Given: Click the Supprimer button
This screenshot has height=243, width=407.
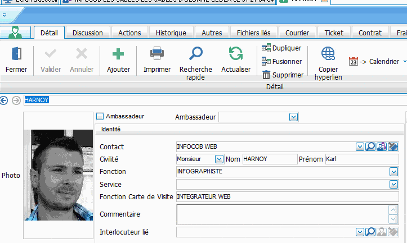Looking at the screenshot, I should 283,75.
